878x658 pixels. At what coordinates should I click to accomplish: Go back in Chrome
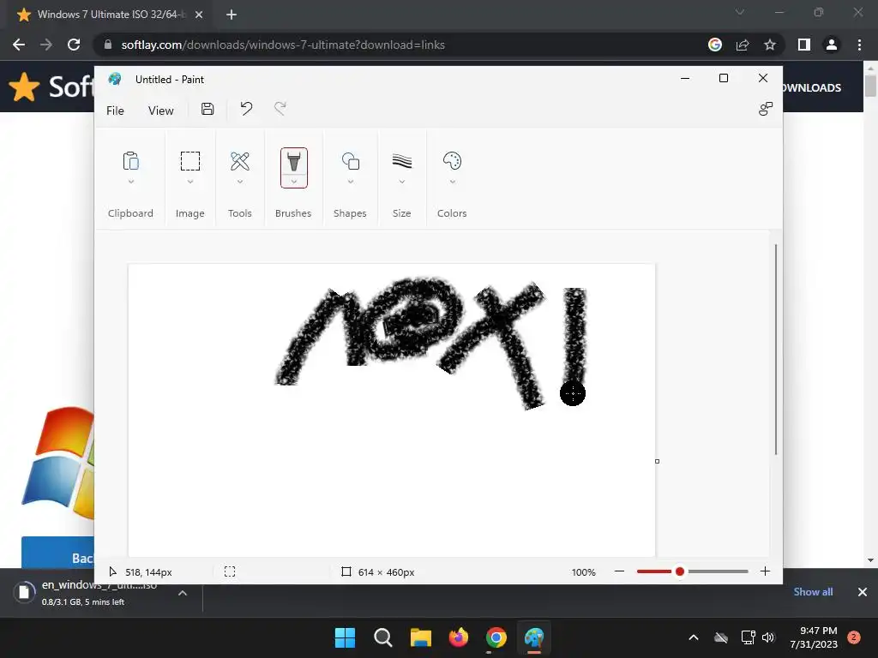point(19,45)
